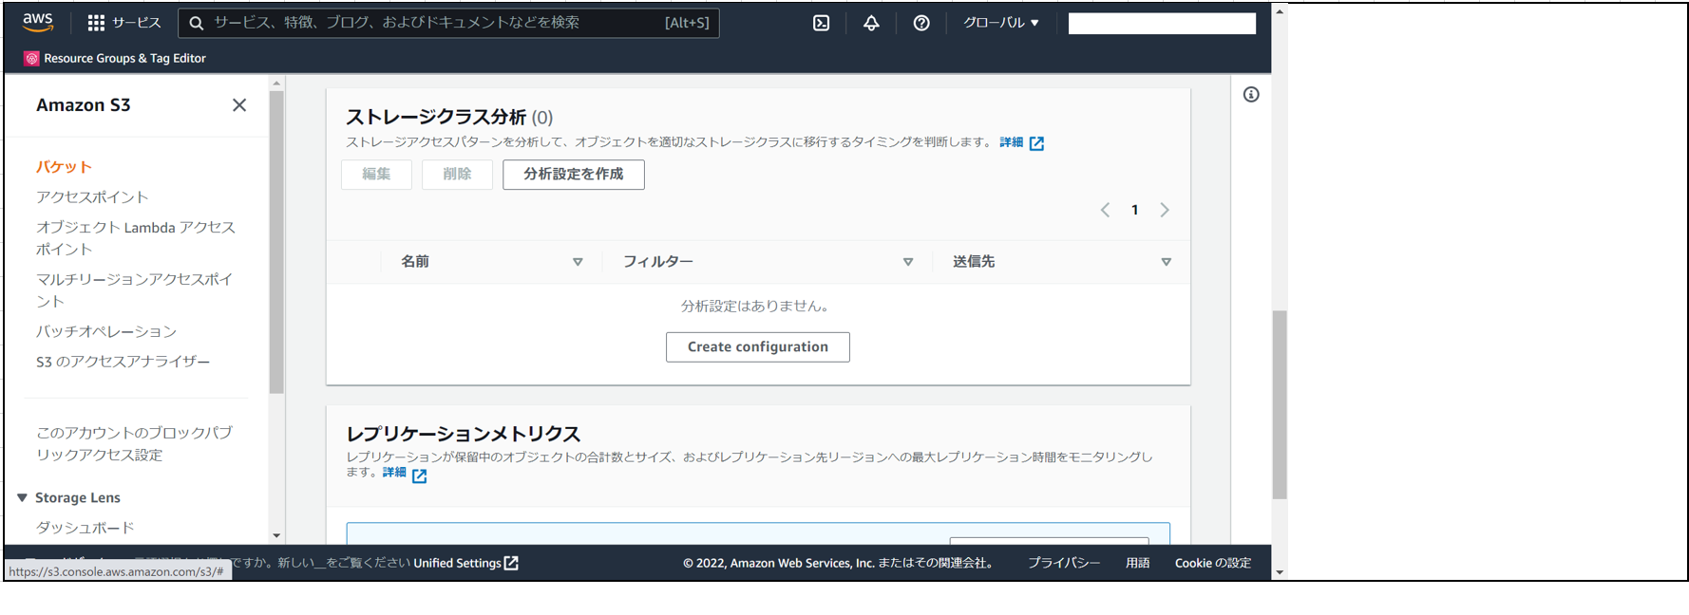Launch CloudShell from the top bar
The height and width of the screenshot is (615, 1689).
click(822, 23)
